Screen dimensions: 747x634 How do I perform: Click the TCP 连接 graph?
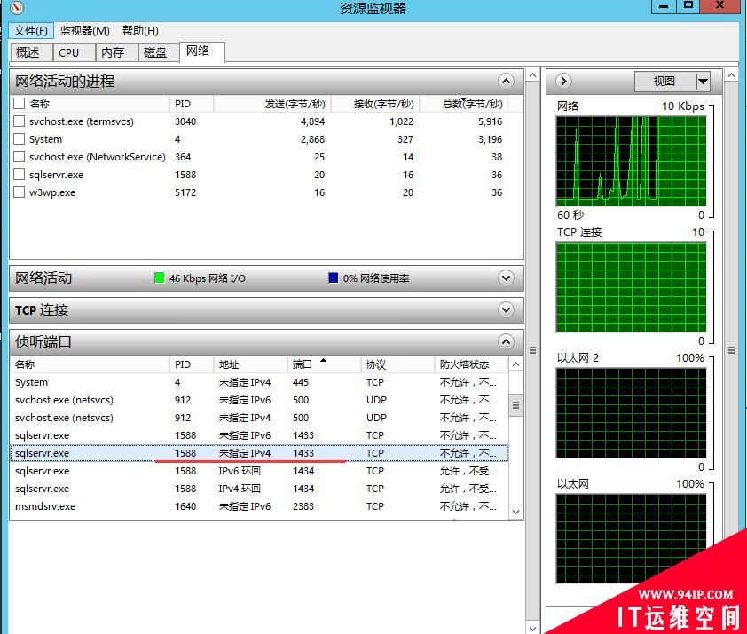(632, 286)
